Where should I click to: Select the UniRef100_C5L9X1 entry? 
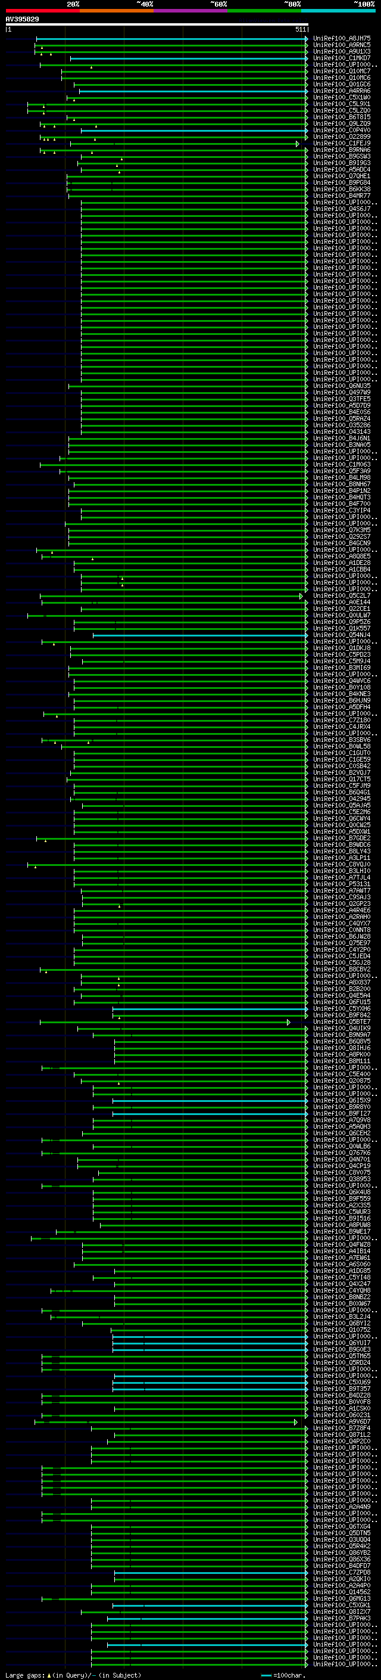pyautogui.click(x=342, y=104)
